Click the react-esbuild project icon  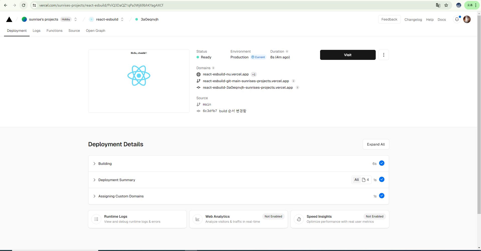[x=91, y=19]
